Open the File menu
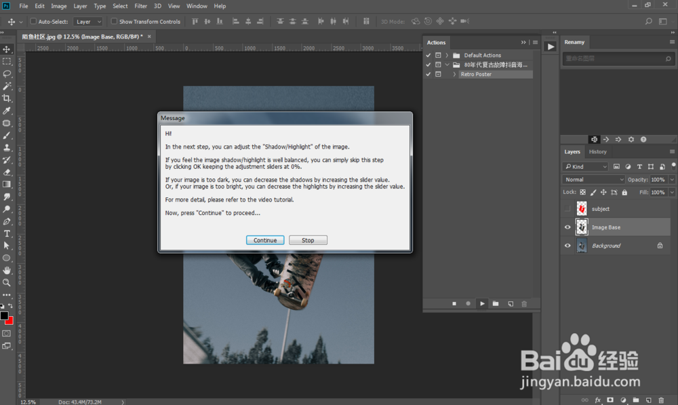 point(23,6)
